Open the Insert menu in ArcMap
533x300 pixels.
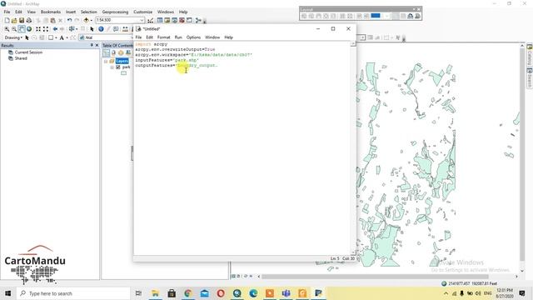pos(71,12)
